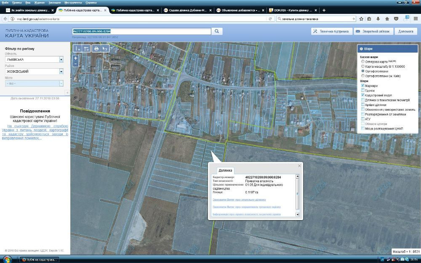Bookmark this page with star icon
This screenshot has width=421, height=263.
tap(361, 19)
